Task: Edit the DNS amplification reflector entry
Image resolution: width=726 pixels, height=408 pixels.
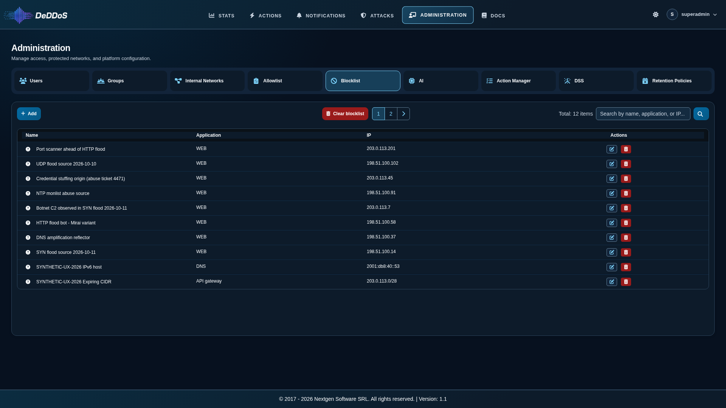Action: pos(612,238)
